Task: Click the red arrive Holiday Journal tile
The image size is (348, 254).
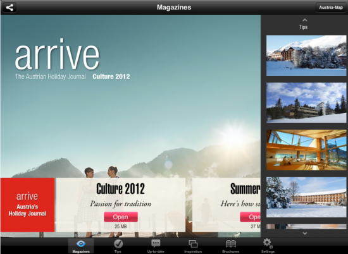Action: (x=27, y=205)
